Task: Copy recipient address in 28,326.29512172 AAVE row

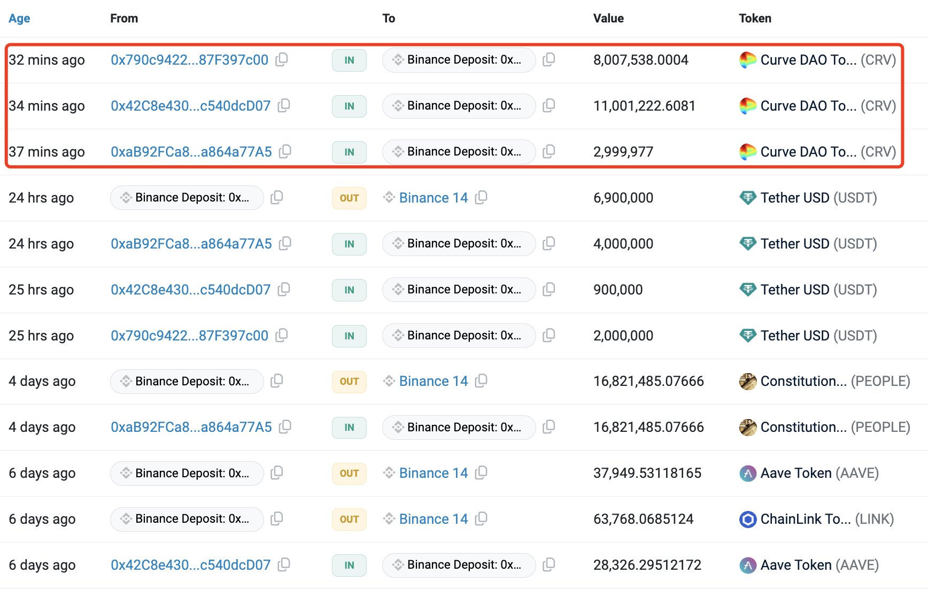Action: [548, 564]
